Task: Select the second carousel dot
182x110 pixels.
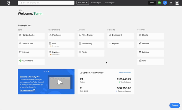Action: tap(46, 71)
